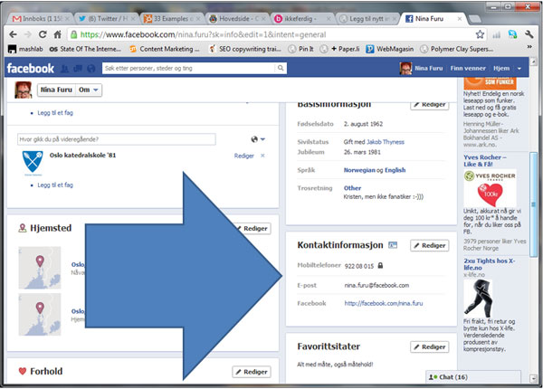Open the browser home page icon
543x389 pixels.
58,34
